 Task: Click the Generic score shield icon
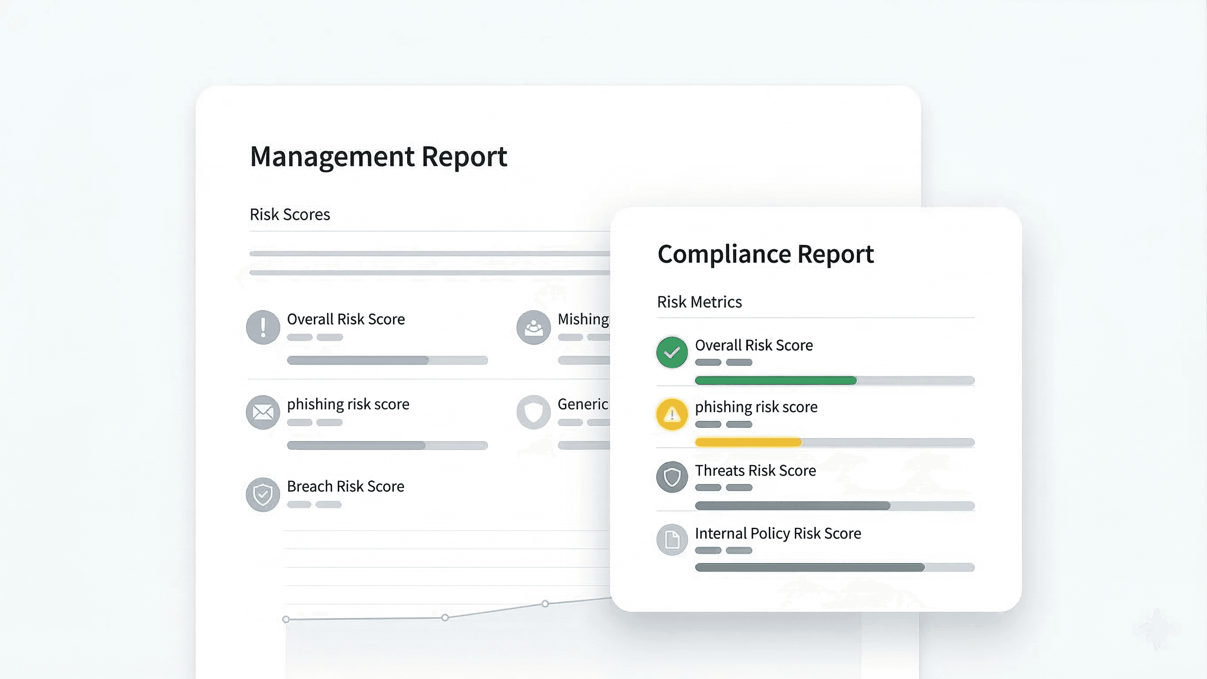click(x=533, y=412)
